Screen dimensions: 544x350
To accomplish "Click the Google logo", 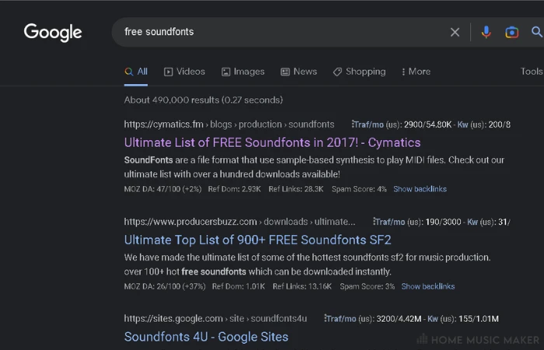I will click(53, 33).
